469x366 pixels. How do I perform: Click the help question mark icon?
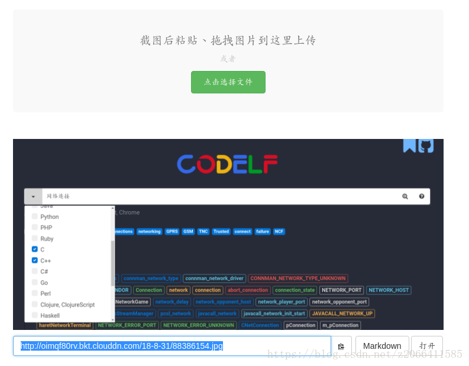coord(422,196)
